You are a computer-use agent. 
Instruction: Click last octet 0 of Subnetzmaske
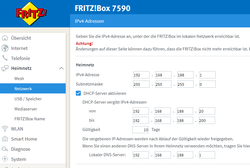(x=207, y=84)
